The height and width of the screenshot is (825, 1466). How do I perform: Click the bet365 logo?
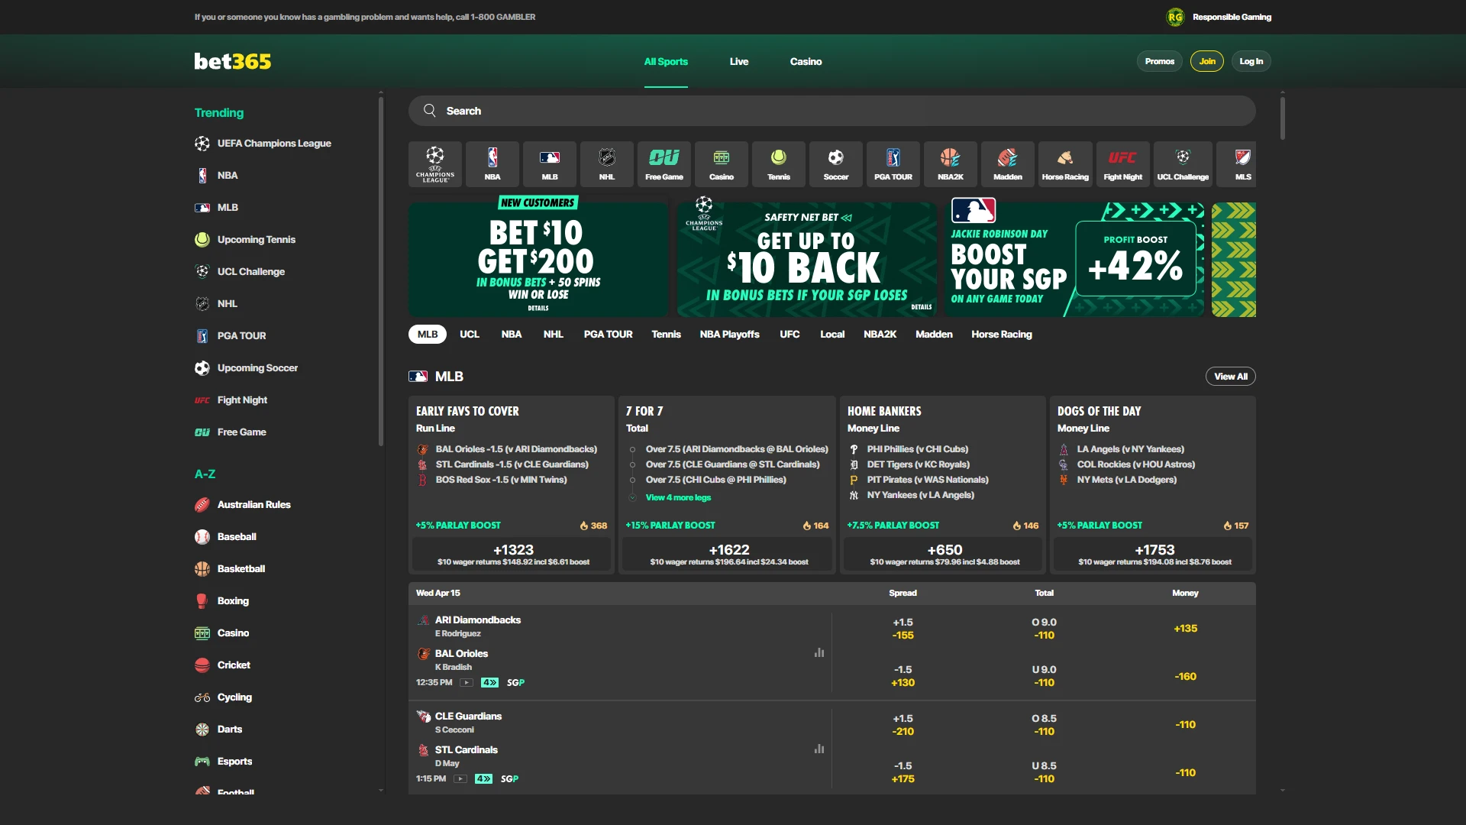pos(233,61)
